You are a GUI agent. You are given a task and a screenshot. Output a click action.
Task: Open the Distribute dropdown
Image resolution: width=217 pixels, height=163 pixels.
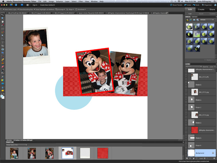click(81, 9)
